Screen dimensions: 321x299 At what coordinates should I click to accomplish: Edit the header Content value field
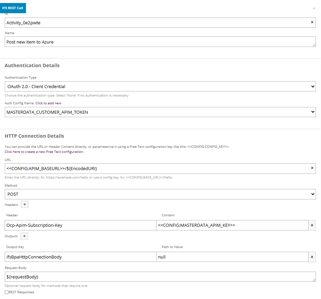coord(232,225)
